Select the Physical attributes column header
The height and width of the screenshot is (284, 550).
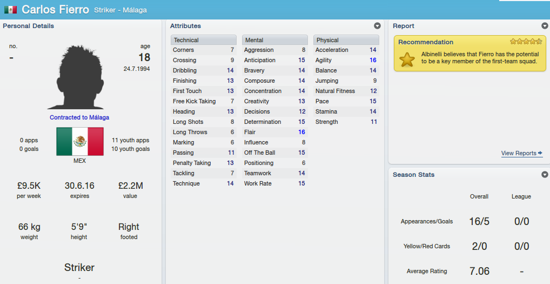346,40
